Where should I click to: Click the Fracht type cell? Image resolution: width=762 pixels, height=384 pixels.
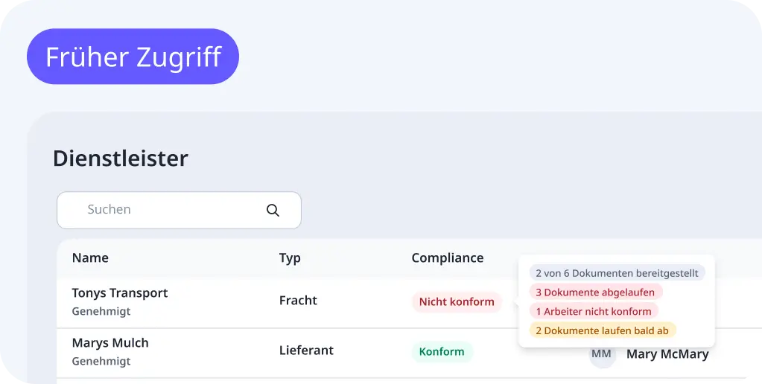click(x=298, y=301)
